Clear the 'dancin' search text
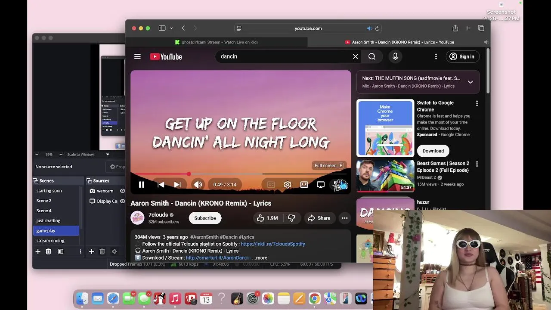Image resolution: width=551 pixels, height=310 pixels. pyautogui.click(x=355, y=56)
